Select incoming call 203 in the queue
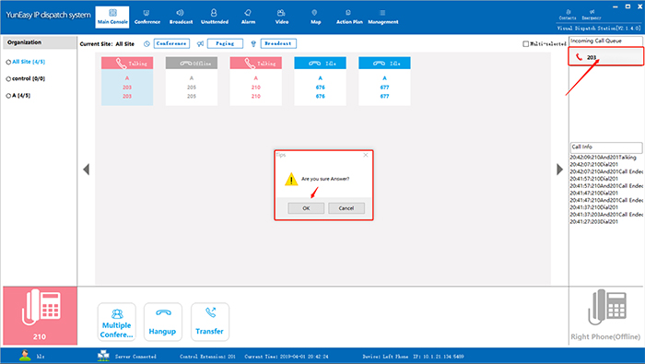Viewport: 645px width, 364px height. (x=606, y=57)
